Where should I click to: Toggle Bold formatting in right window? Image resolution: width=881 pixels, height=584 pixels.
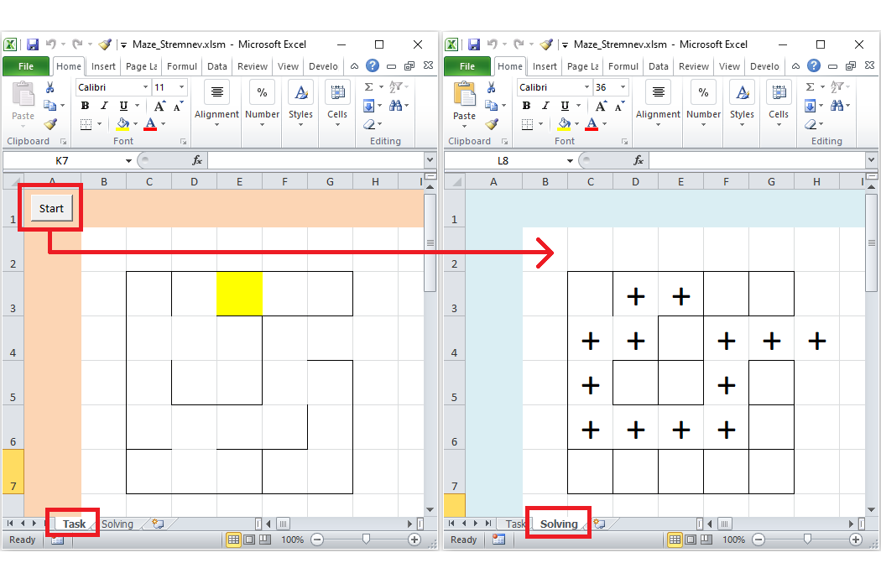click(x=526, y=106)
